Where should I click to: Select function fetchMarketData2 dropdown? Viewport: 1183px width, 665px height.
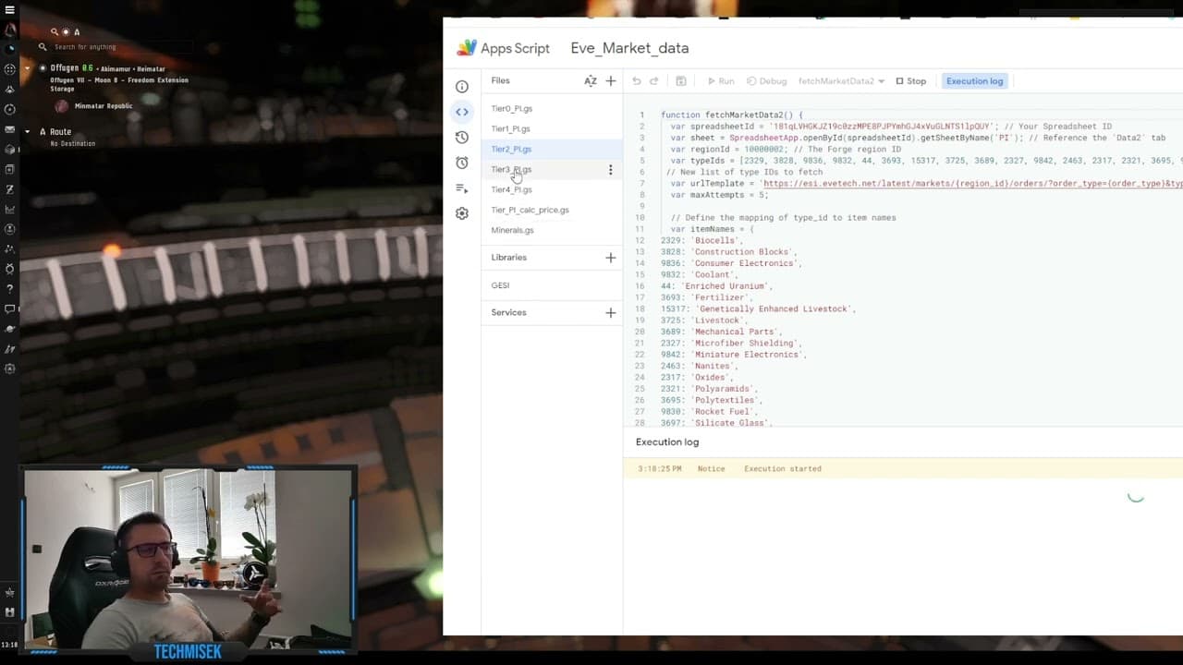coord(841,81)
